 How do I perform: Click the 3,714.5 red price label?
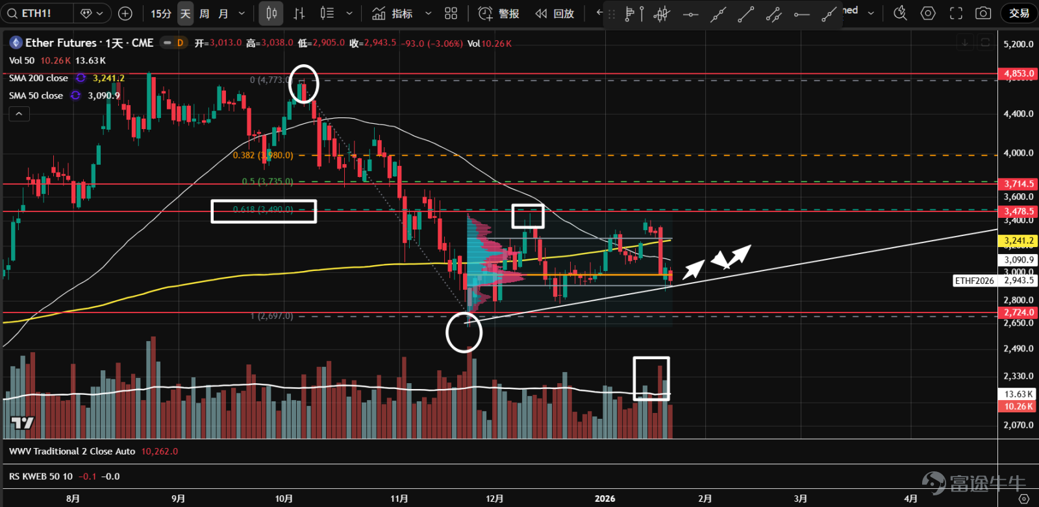tap(1018, 184)
